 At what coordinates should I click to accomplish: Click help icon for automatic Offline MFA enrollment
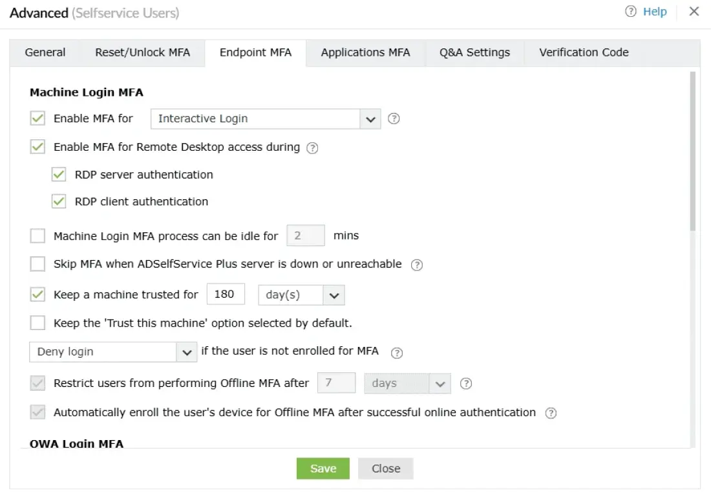[551, 413]
